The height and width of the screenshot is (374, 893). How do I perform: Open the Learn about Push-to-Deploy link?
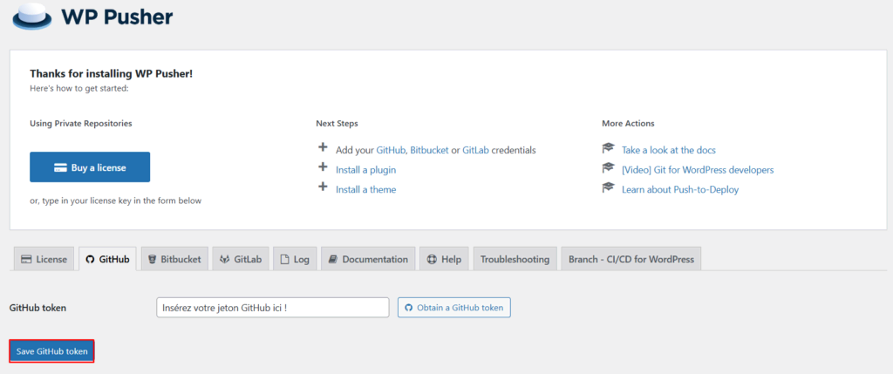click(x=679, y=189)
